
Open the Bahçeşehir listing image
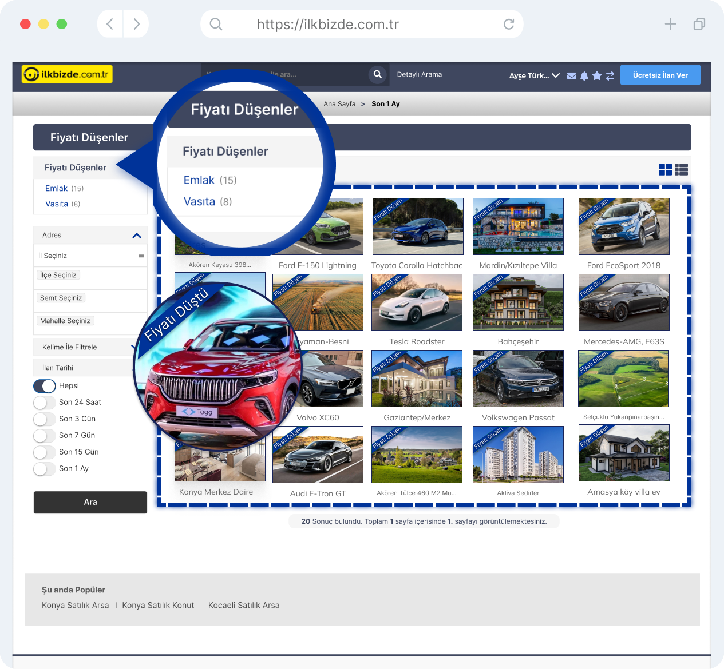519,302
